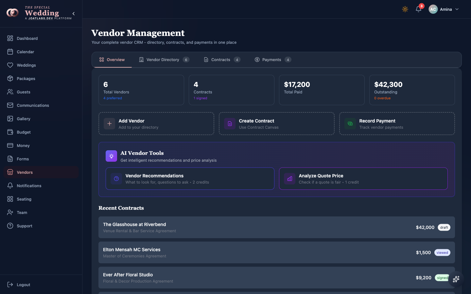The image size is (471, 294).
Task: Open the Communications envelope icon
Action: (x=10, y=105)
